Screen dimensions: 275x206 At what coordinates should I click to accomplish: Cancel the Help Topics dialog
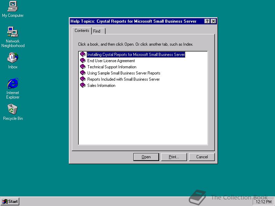pyautogui.click(x=202, y=157)
